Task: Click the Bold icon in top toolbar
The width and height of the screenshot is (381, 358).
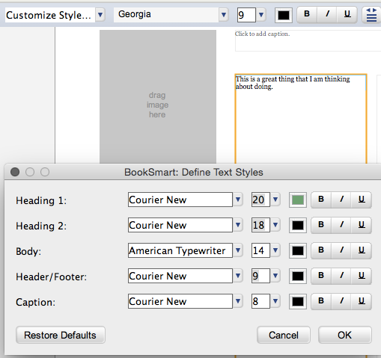Action: point(307,14)
